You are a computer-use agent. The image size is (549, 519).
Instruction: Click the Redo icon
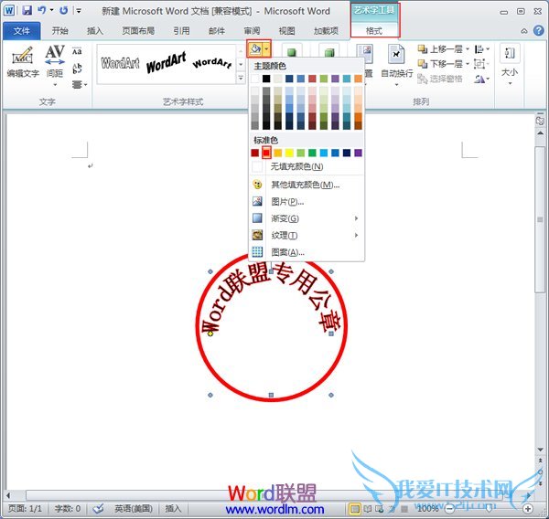[x=63, y=10]
